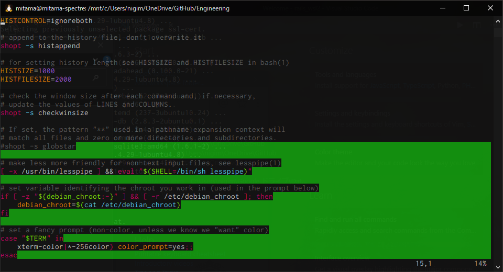Click the '#shopt -s globstar' line
Viewport: 503px width, 272px height.
(38, 146)
